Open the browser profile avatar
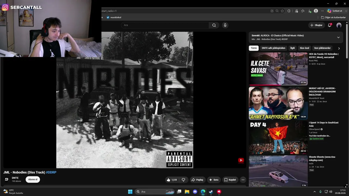 click(316, 11)
